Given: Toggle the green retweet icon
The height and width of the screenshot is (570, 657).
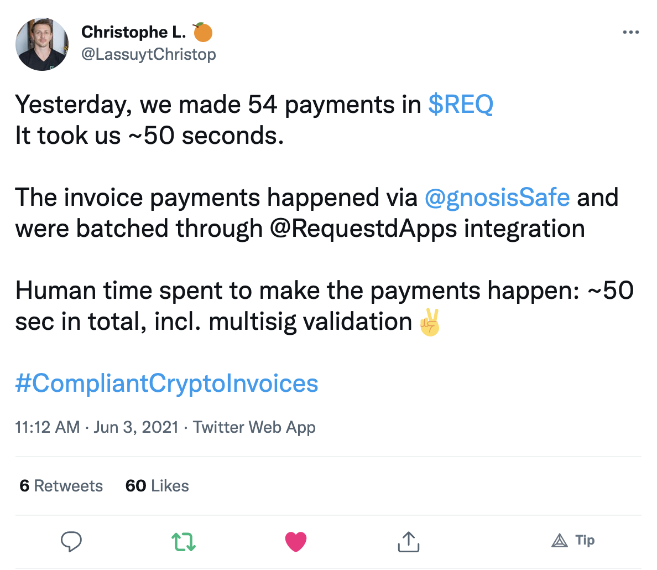Looking at the screenshot, I should [183, 541].
